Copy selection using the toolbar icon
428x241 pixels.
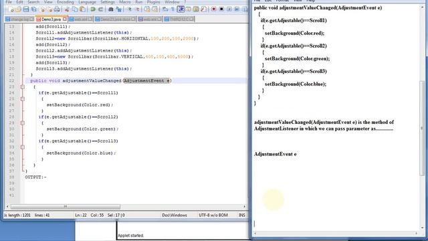pyautogui.click(x=74, y=9)
